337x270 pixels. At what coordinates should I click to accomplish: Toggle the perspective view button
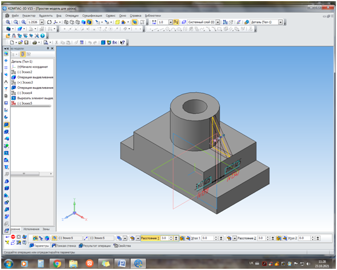[x=134, y=22]
